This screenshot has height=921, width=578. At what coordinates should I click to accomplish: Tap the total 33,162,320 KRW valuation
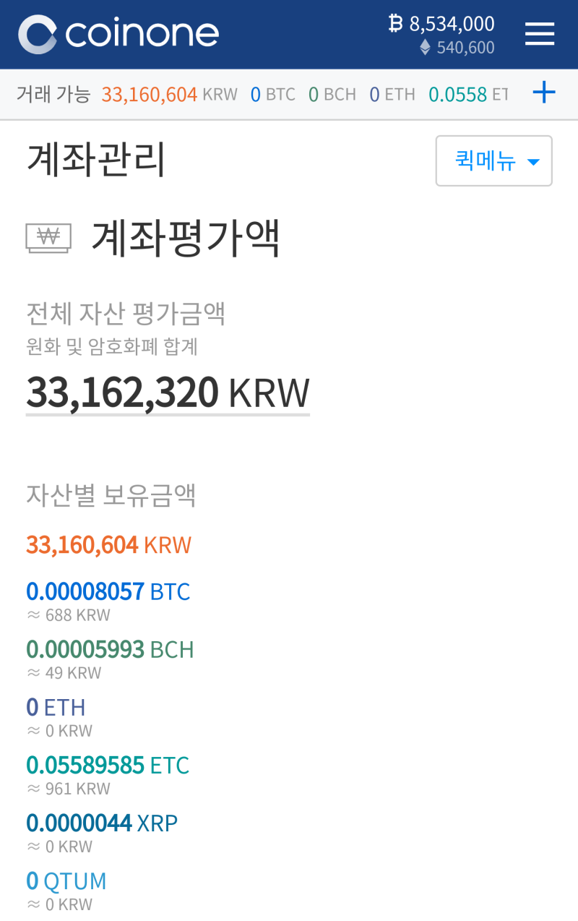tap(168, 393)
